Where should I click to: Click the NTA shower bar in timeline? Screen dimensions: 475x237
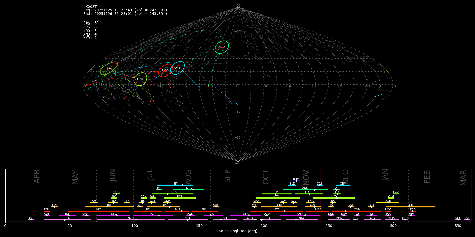coord(301,220)
